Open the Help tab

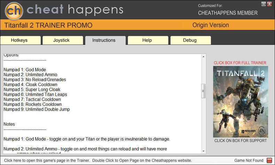[x=148, y=40]
